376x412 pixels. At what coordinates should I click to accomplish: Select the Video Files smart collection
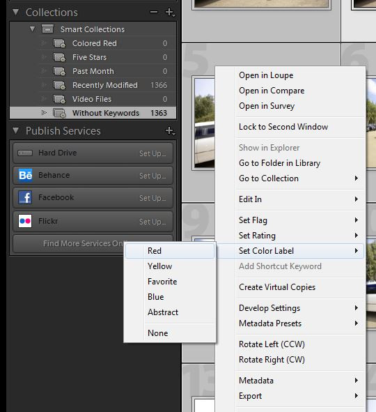tap(93, 99)
